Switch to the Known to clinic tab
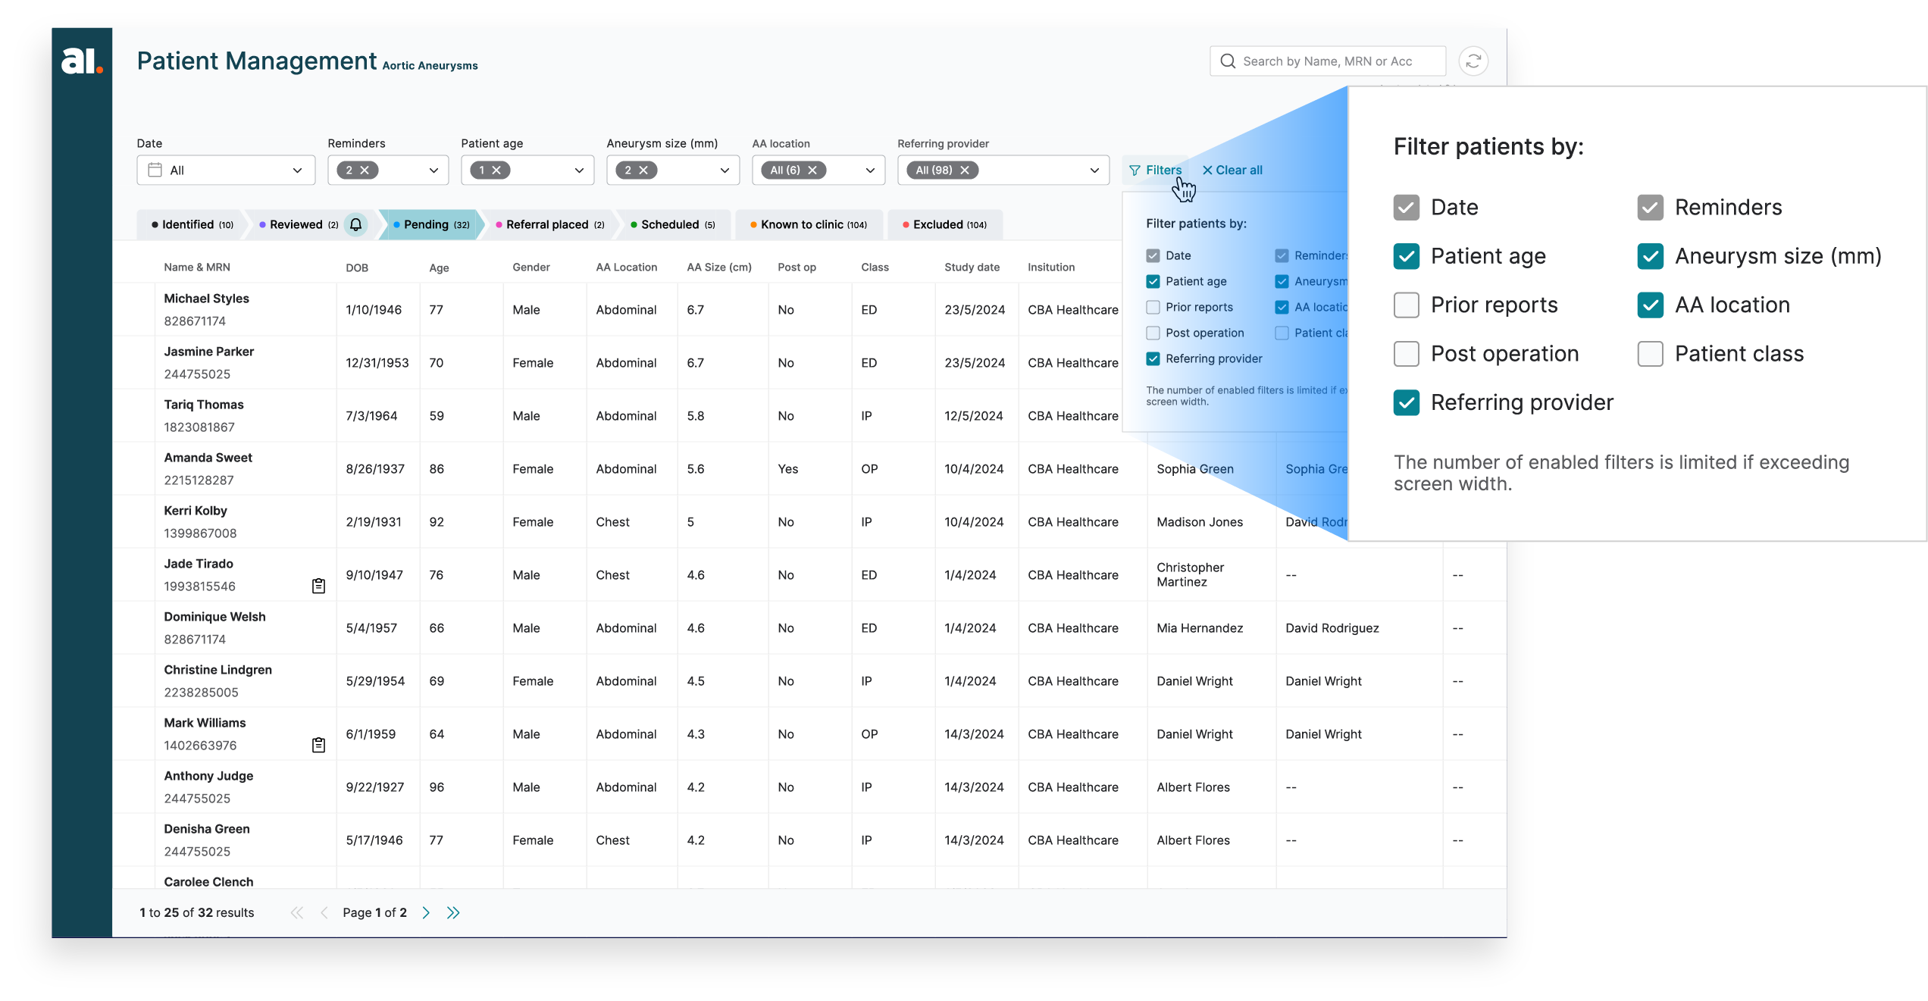 coord(808,224)
